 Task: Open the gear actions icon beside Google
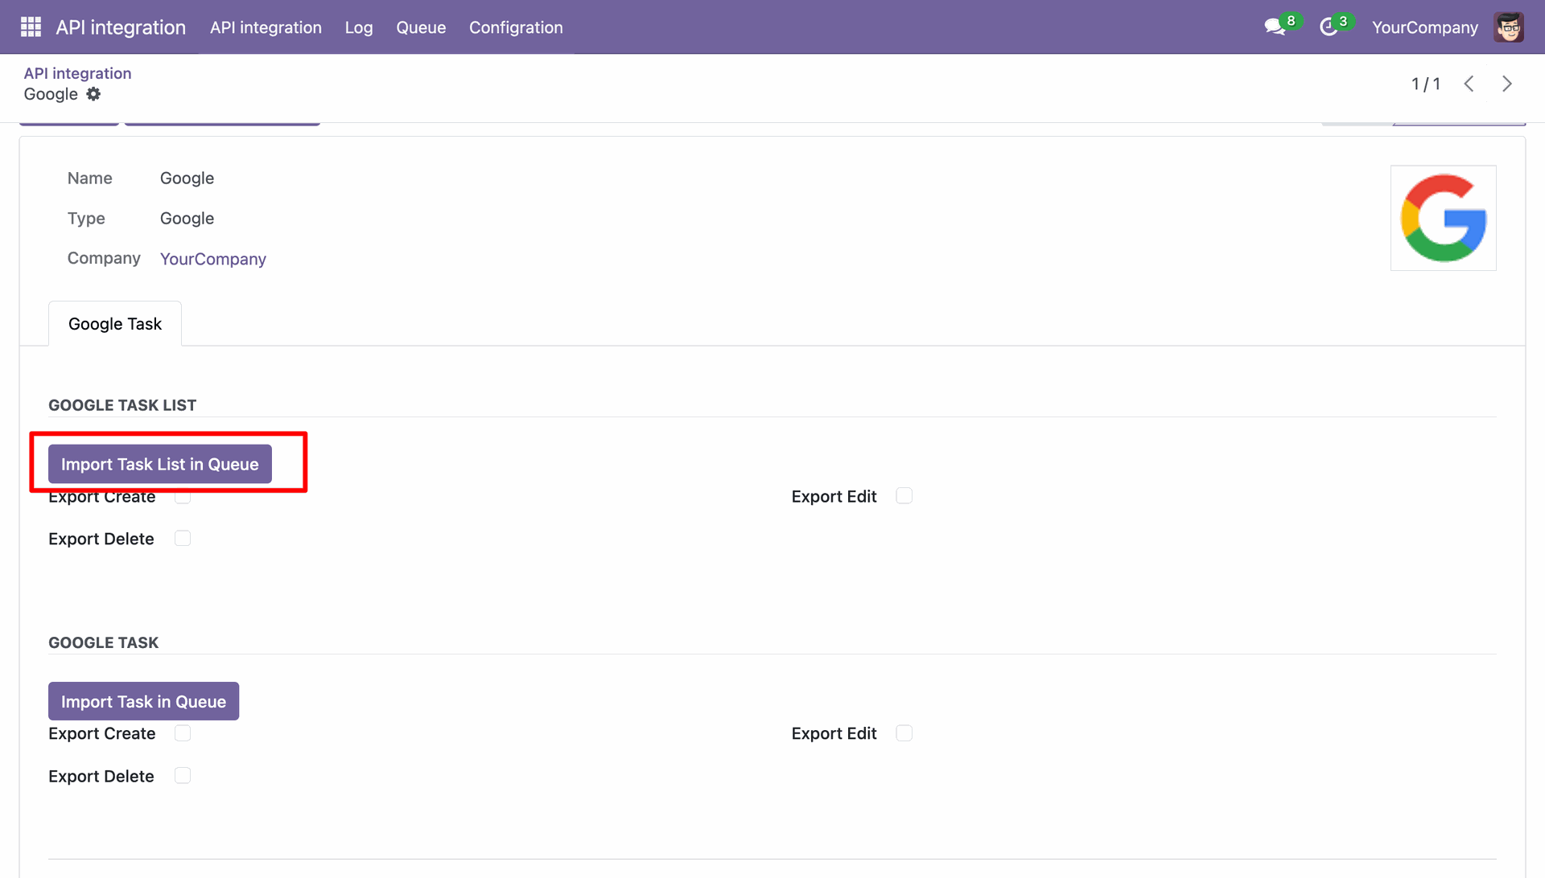[93, 94]
